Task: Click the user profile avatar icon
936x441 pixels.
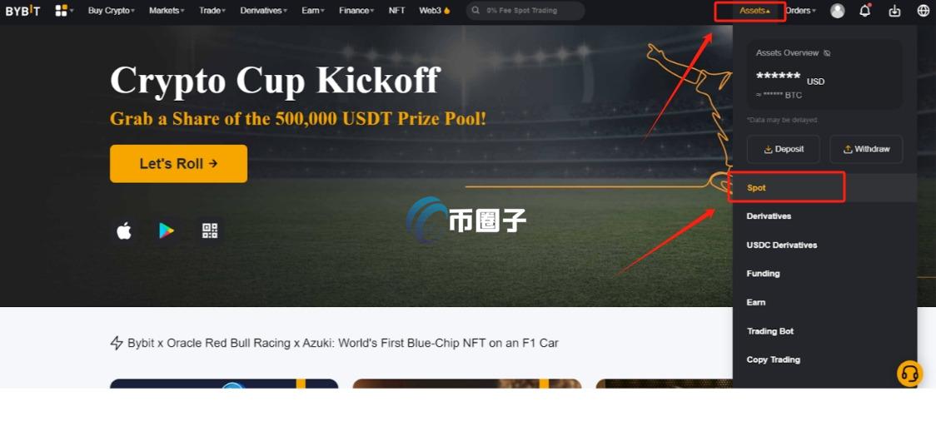Action: point(838,11)
